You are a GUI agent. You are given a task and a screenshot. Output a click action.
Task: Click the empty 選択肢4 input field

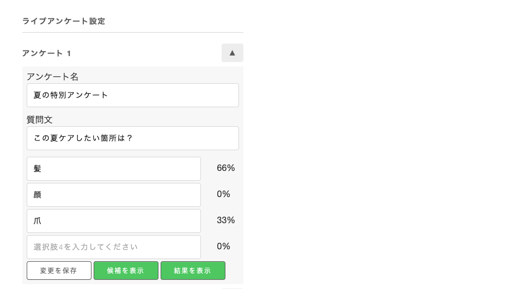point(113,247)
